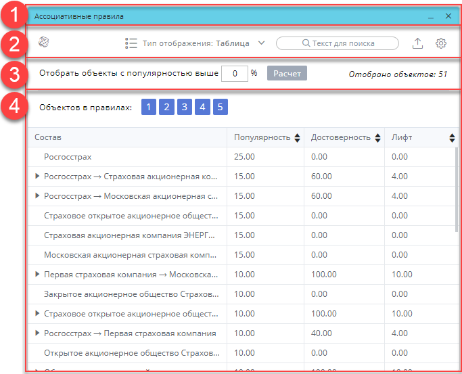Toggle rules with 1 object

[149, 107]
